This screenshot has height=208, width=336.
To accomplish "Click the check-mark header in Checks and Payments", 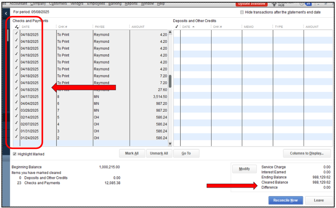I will (16, 26).
